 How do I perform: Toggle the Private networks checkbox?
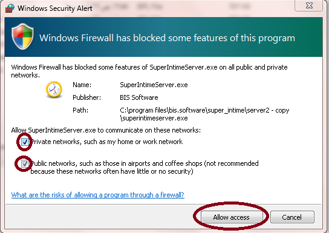tap(25, 142)
